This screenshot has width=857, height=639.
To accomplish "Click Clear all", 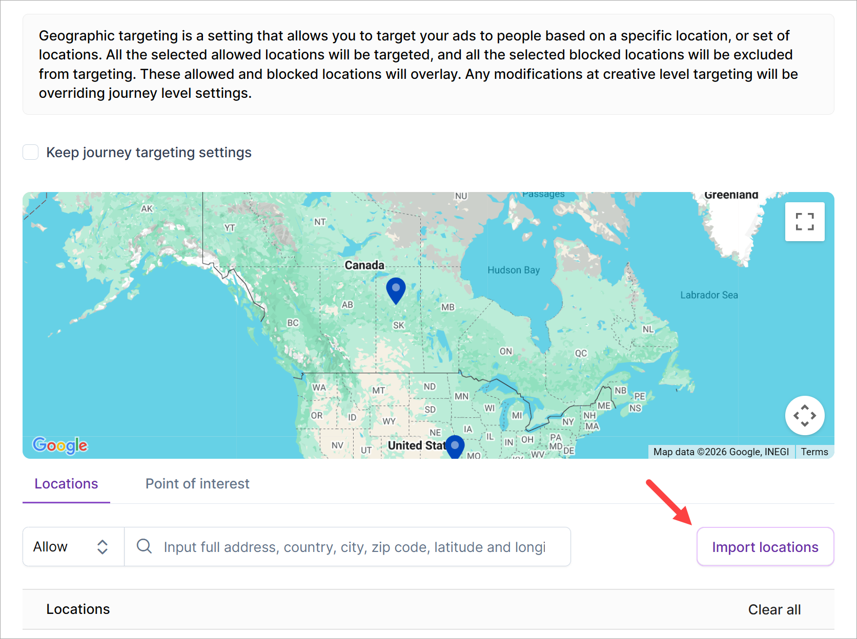I will (774, 609).
